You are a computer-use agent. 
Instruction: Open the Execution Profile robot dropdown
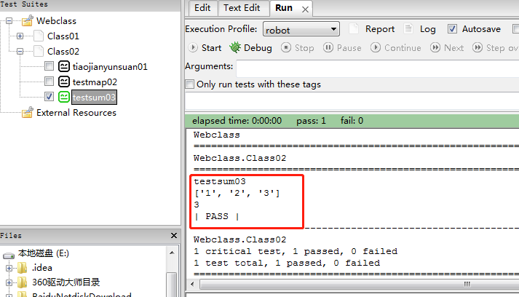[301, 29]
